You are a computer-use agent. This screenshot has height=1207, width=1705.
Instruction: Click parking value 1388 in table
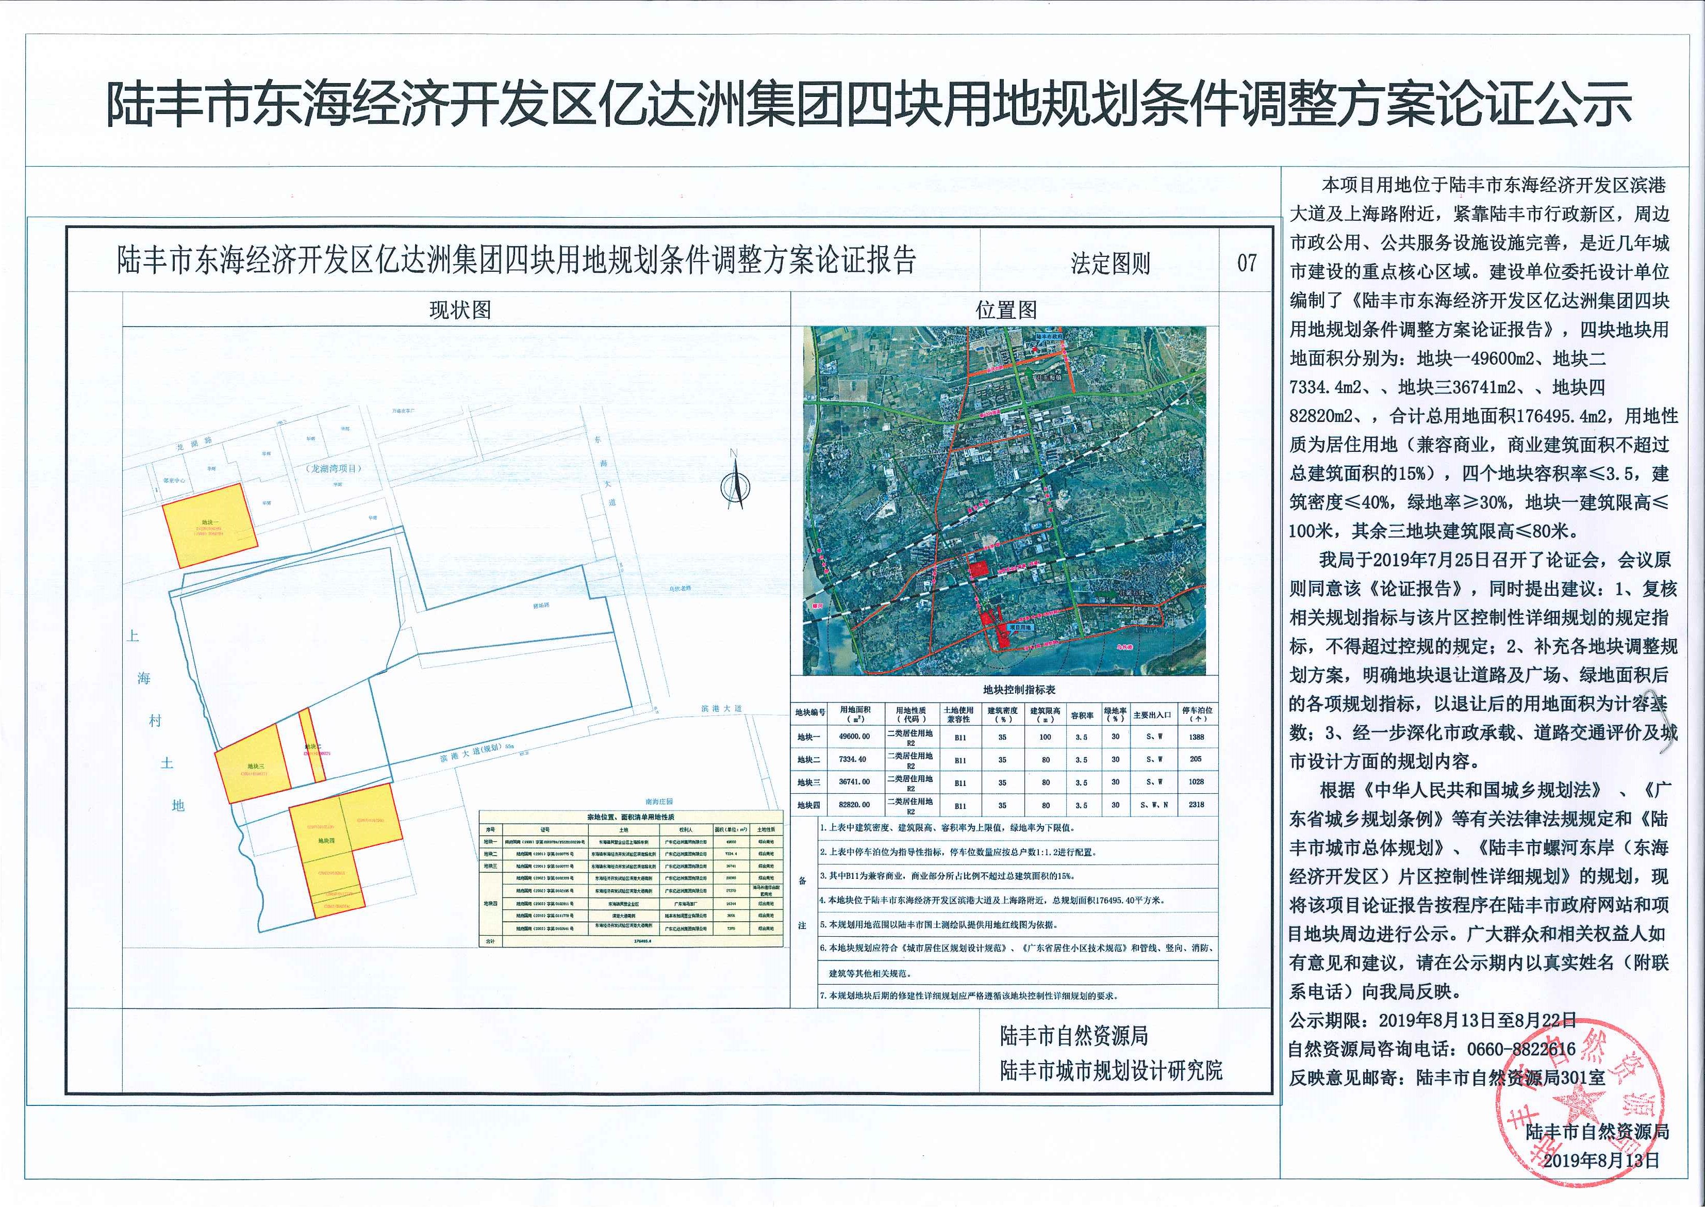(1196, 737)
